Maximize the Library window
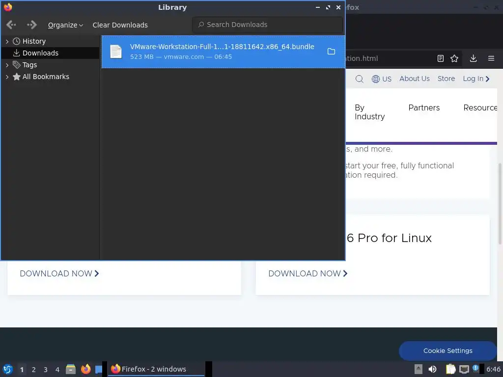Image resolution: width=503 pixels, height=377 pixels. [x=328, y=7]
